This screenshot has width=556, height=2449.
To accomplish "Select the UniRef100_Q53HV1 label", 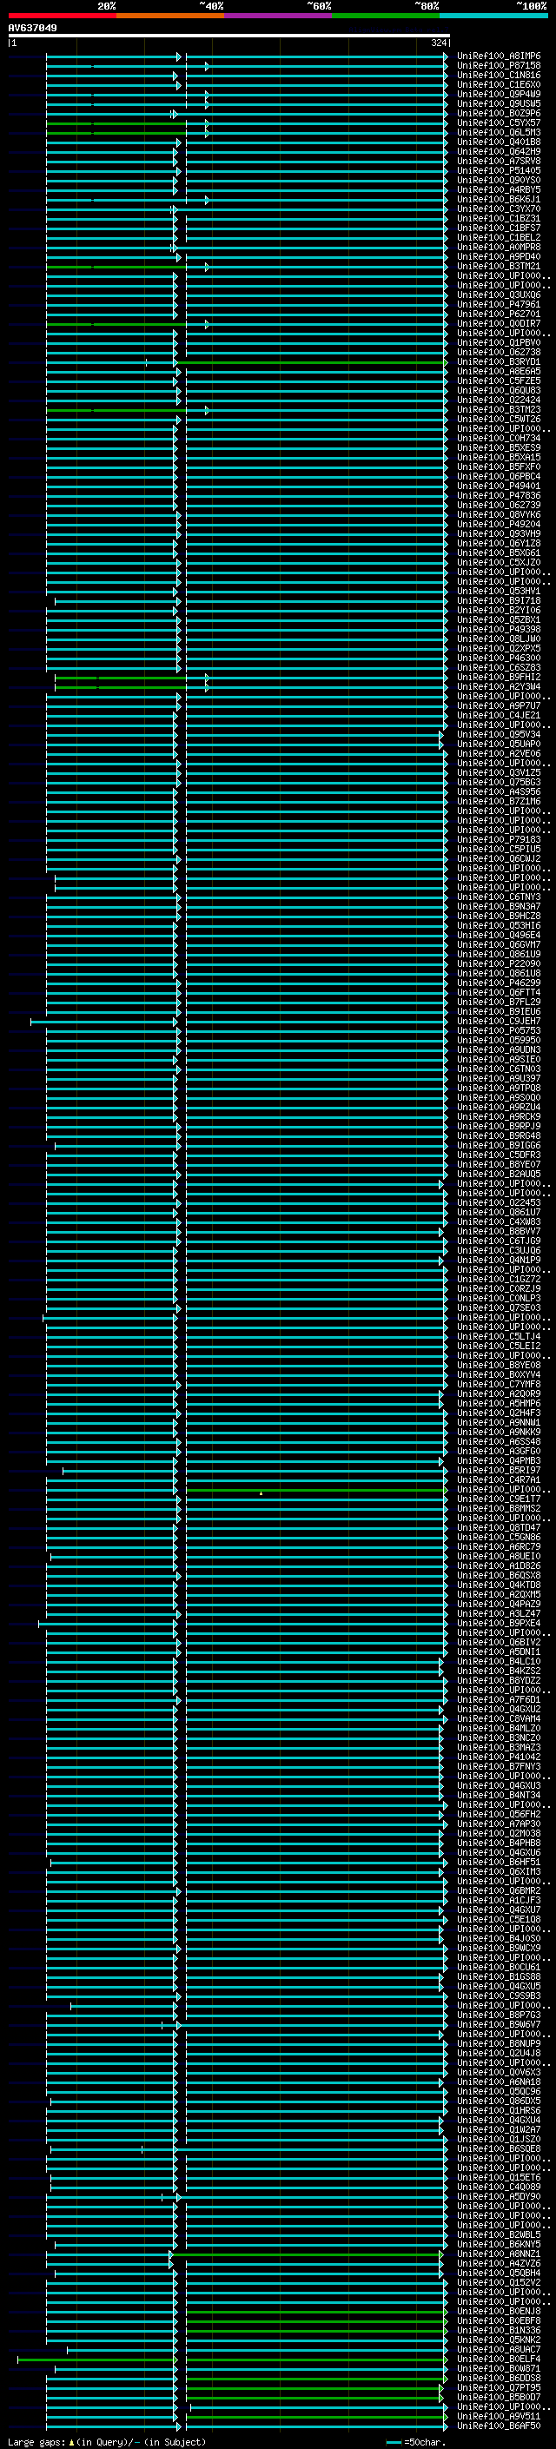I will 499,592.
